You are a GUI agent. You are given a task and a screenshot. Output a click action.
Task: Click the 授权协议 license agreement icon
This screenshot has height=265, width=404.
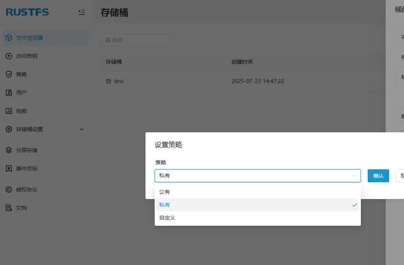9,190
